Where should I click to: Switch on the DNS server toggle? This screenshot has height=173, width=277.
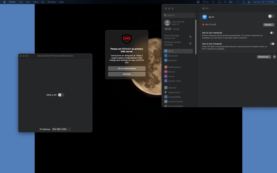tap(61, 95)
